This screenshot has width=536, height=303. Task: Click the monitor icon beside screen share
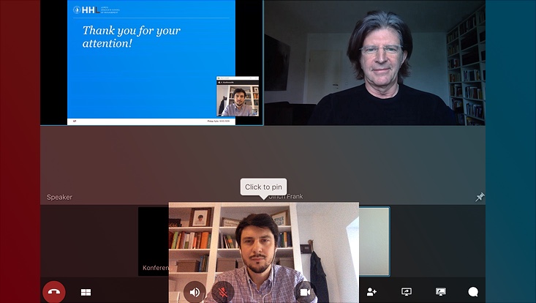pos(440,291)
